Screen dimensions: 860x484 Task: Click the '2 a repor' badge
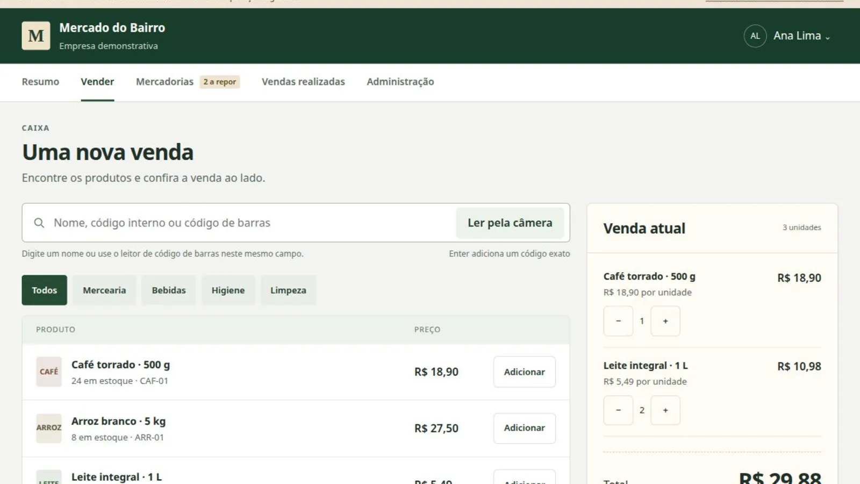click(220, 82)
